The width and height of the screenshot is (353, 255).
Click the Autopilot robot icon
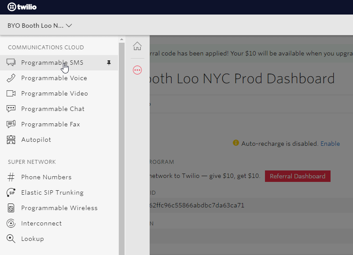(11, 140)
